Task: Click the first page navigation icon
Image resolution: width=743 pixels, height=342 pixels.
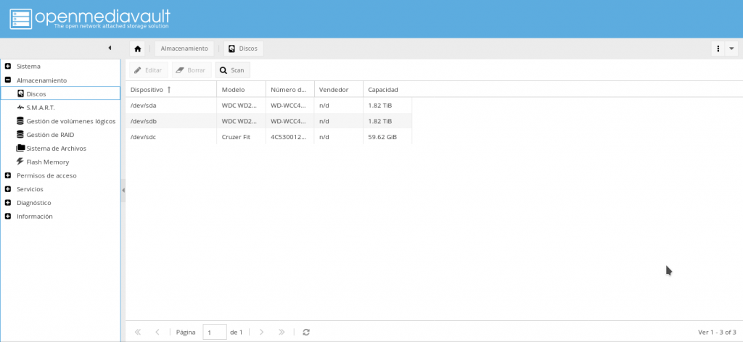Action: point(138,332)
